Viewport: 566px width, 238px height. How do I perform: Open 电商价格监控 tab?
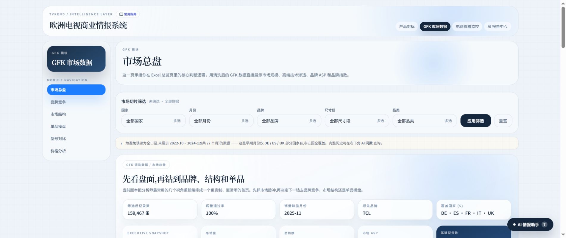467,26
